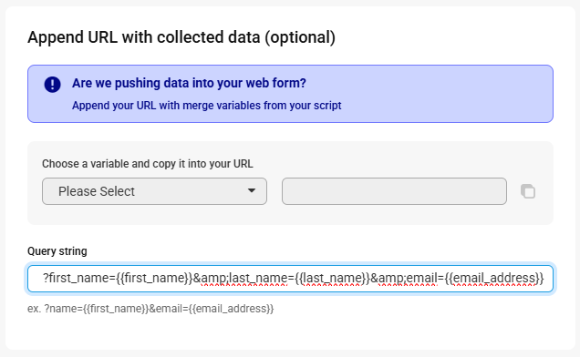The width and height of the screenshot is (580, 357).
Task: Click the example hint text below the query field
Action: (x=150, y=309)
